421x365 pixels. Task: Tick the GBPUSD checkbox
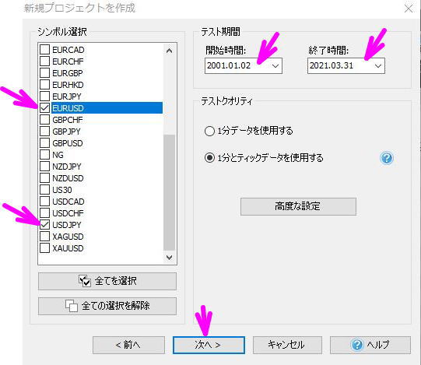[x=44, y=143]
